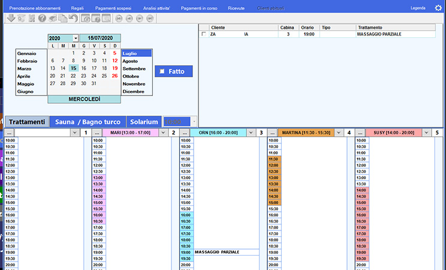The height and width of the screenshot is (270, 446).
Task: Click the 19:00 cell in appointment list
Action: 309,34
